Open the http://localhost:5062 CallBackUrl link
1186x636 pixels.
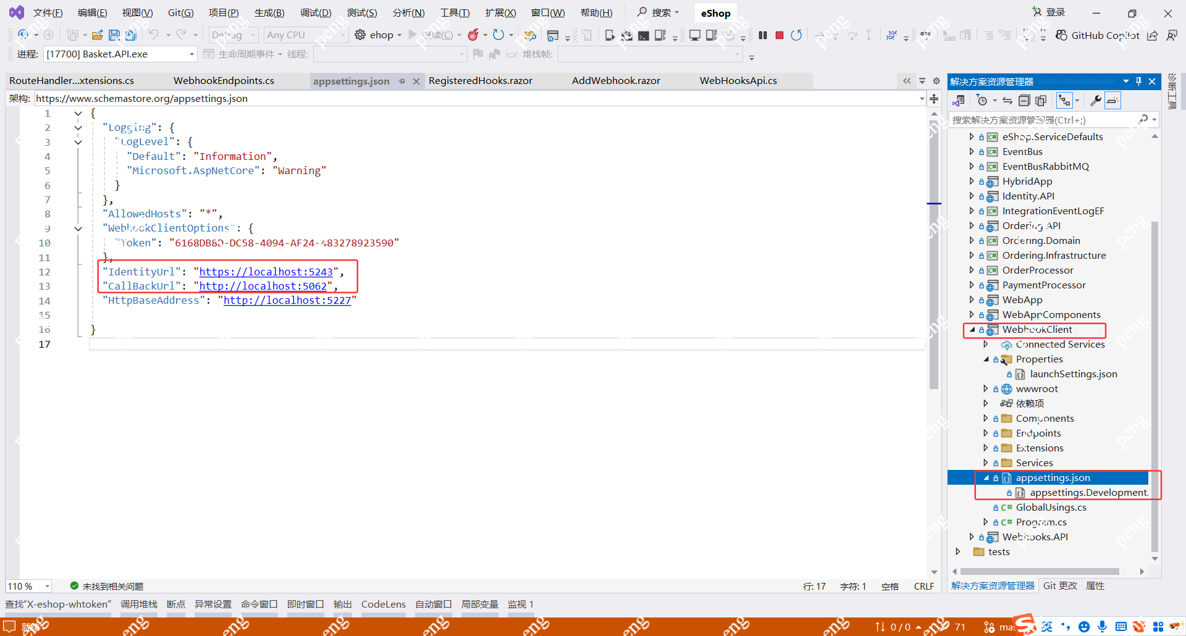263,286
